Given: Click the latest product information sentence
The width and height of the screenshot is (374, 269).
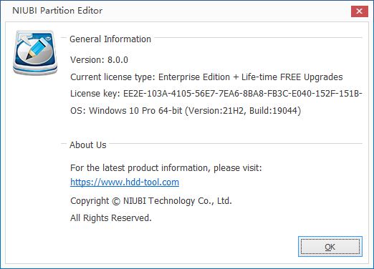Looking at the screenshot, I should tap(166, 168).
